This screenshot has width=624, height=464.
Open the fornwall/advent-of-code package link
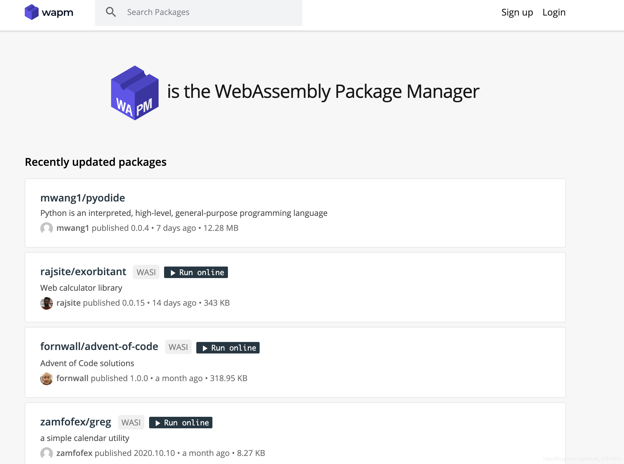pos(99,347)
